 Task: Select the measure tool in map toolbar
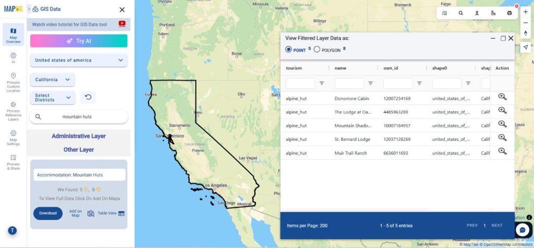click(493, 13)
